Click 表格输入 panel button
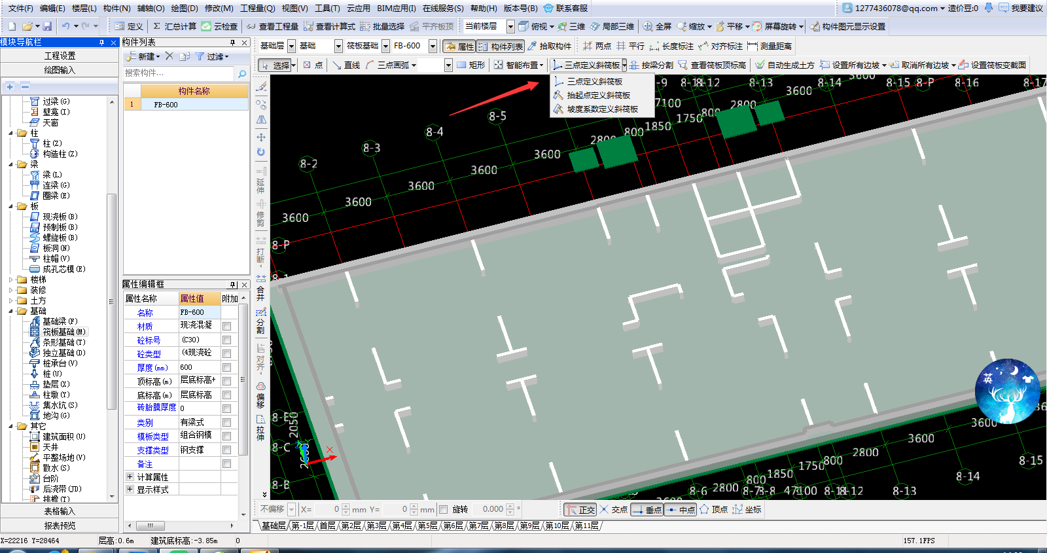Viewport: 1047px width, 553px height. click(x=60, y=511)
